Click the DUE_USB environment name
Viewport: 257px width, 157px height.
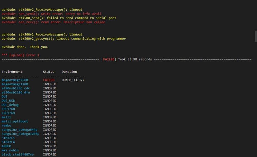[x=8, y=101]
